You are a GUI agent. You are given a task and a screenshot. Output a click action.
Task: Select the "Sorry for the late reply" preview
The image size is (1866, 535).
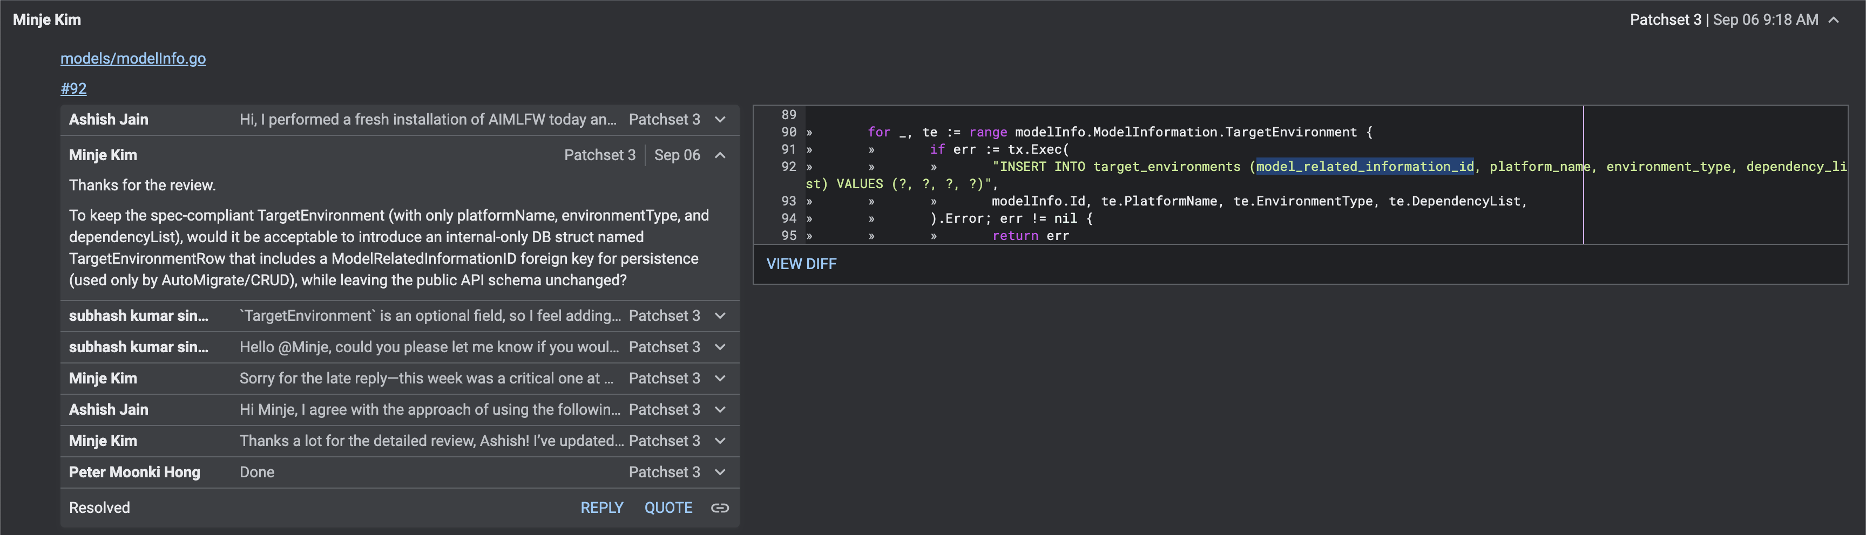click(x=427, y=378)
